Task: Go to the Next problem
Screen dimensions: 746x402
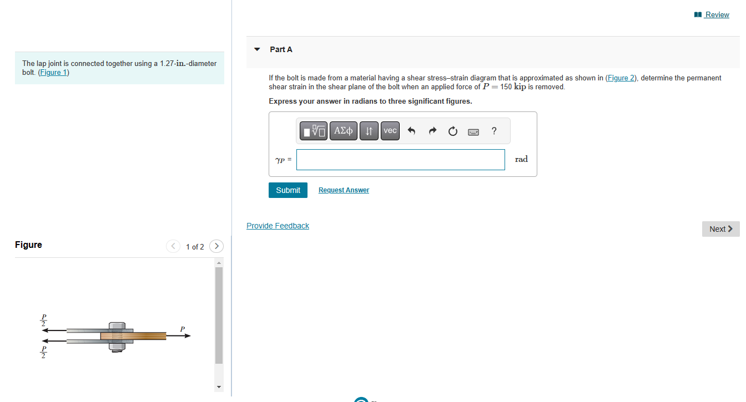Action: [x=720, y=229]
